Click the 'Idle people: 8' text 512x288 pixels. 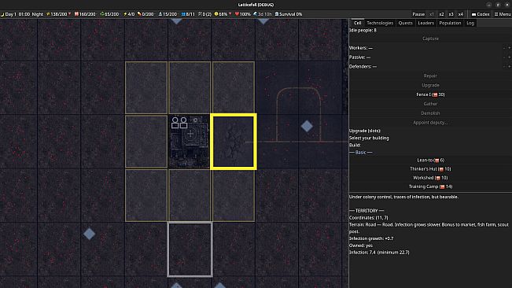(363, 30)
